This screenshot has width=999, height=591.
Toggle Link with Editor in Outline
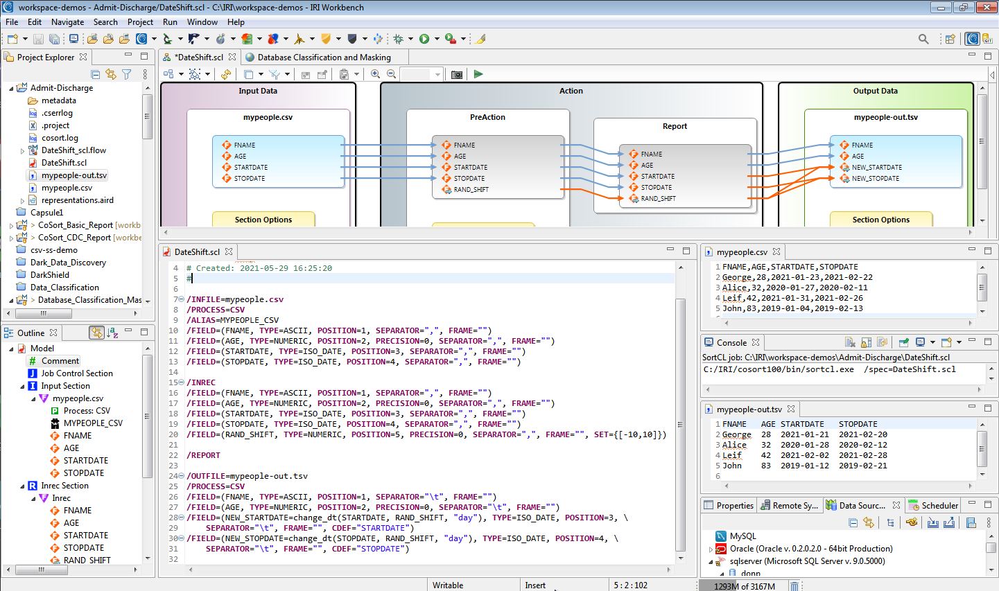[x=97, y=333]
